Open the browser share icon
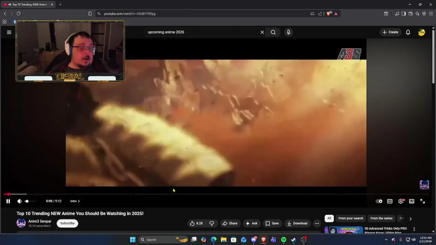This screenshot has height=245, width=436. click(320, 14)
